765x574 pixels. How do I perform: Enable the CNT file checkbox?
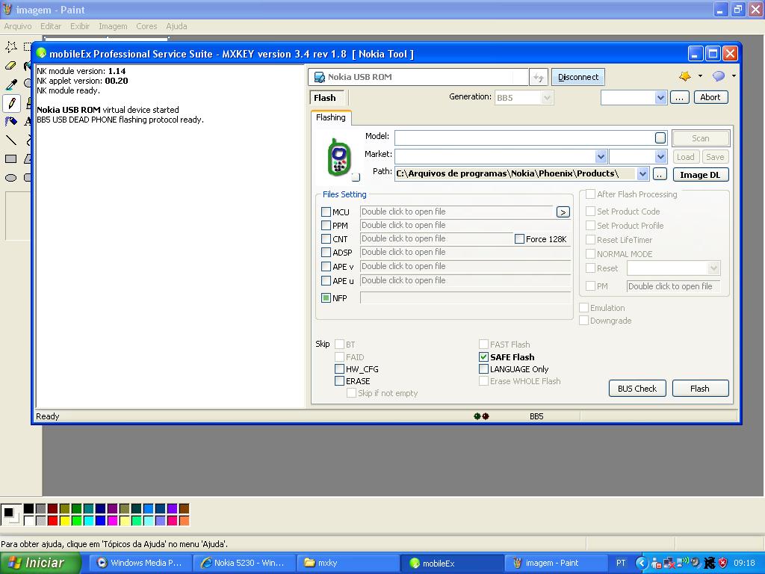[326, 239]
